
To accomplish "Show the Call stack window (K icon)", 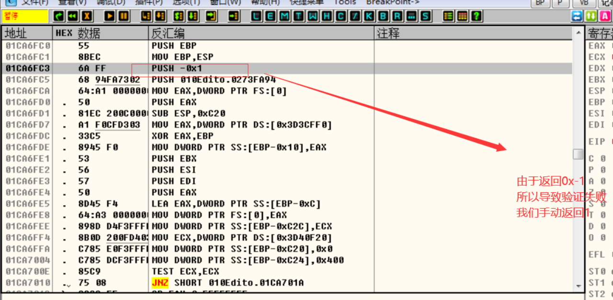I will (x=369, y=16).
